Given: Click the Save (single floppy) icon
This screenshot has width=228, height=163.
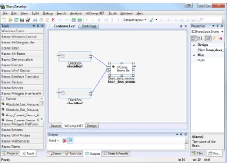Looking at the screenshot, I should tap(22, 20).
